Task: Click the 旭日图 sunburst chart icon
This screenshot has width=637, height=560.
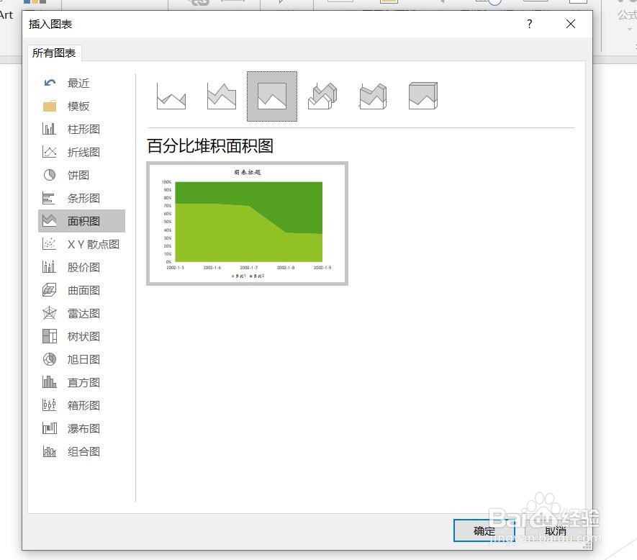Action: point(83,359)
